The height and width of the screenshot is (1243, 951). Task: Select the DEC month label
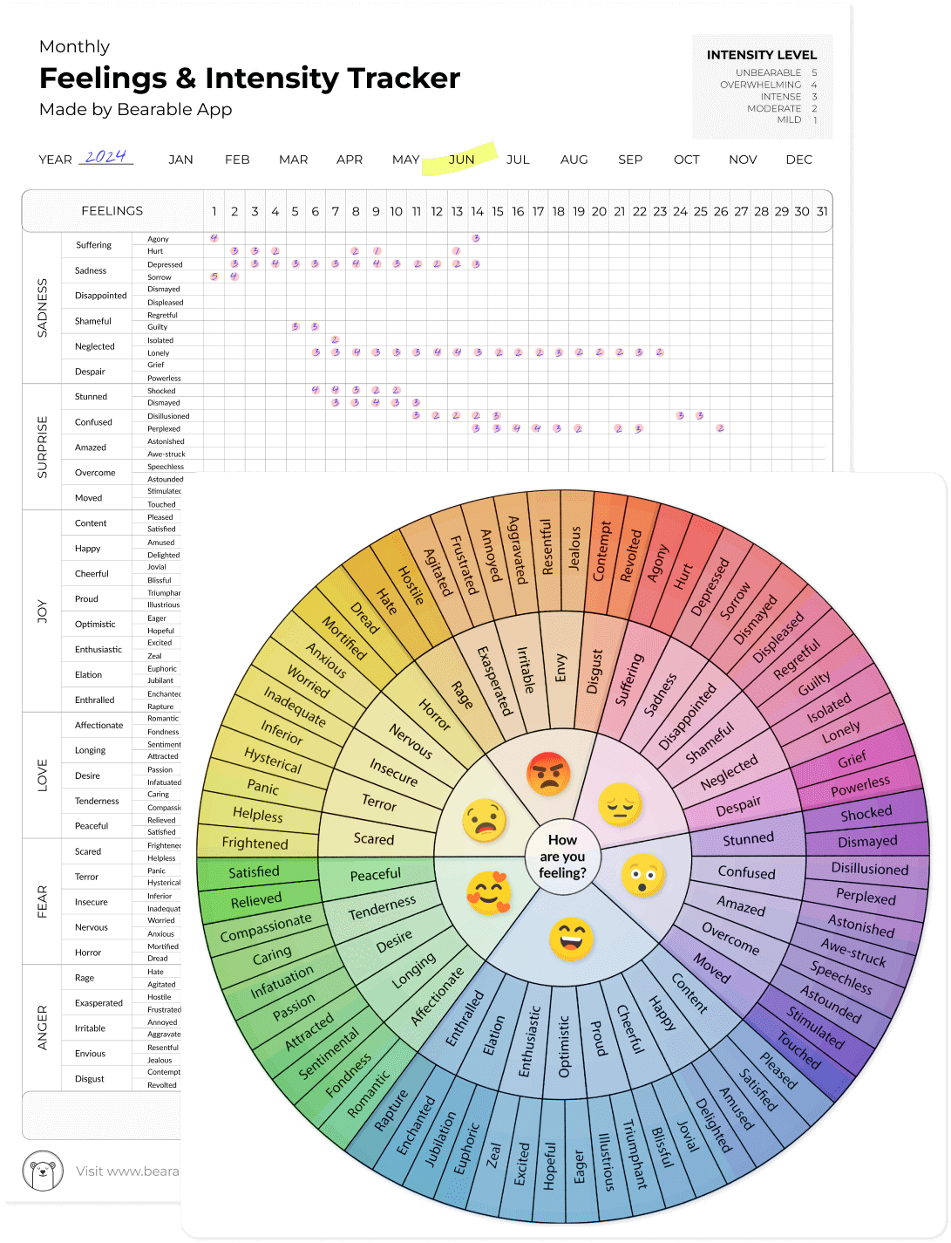(798, 160)
